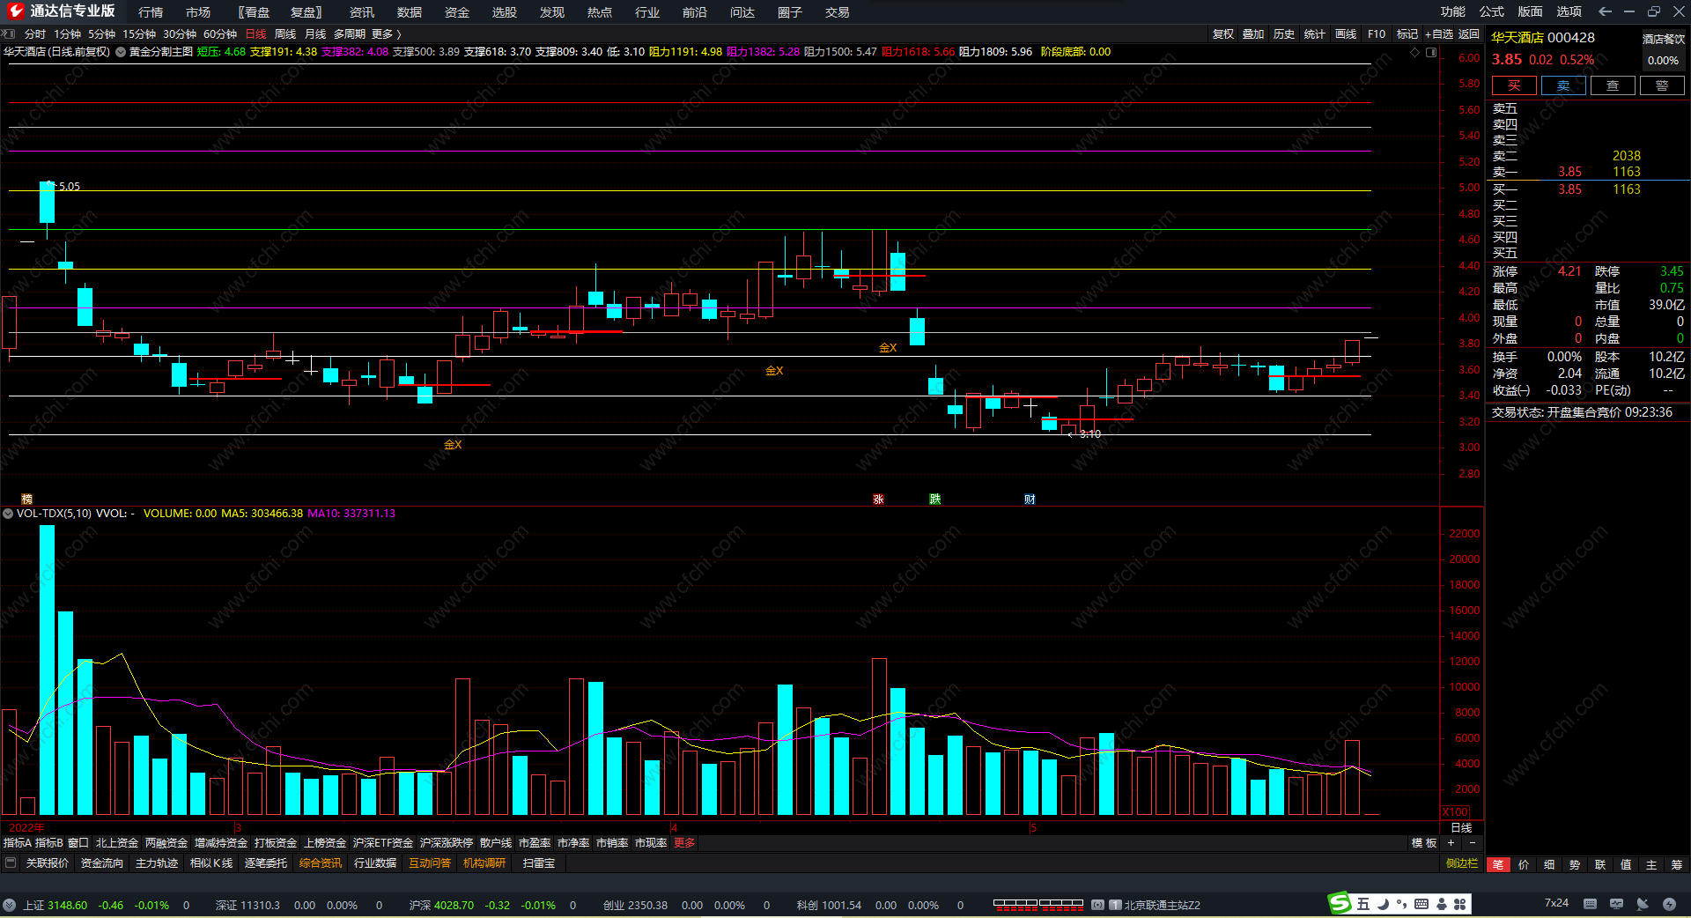Open the 多周期 view option
The image size is (1691, 918).
pos(349,33)
